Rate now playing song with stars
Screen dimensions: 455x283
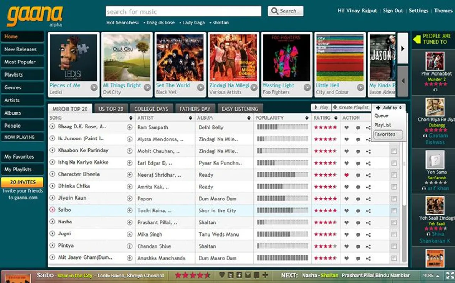(x=192, y=275)
